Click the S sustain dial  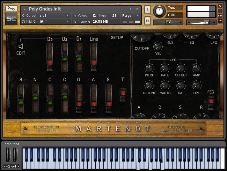pos(181,116)
